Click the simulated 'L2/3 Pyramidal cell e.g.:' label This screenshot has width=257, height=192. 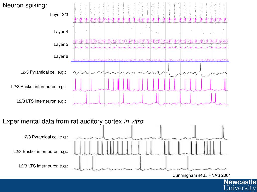point(43,72)
